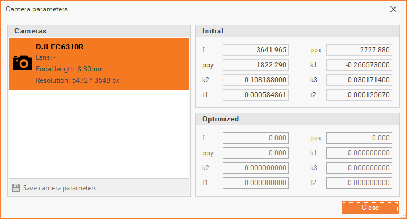Click the Optimized ppx field
The image size is (407, 219).
pyautogui.click(x=359, y=138)
